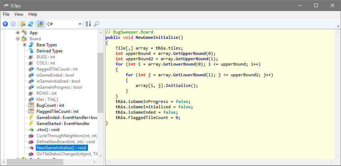Screen dimensions: 341x166
Task: Click the FlaggedTileCount property icon
Action: click(x=31, y=111)
